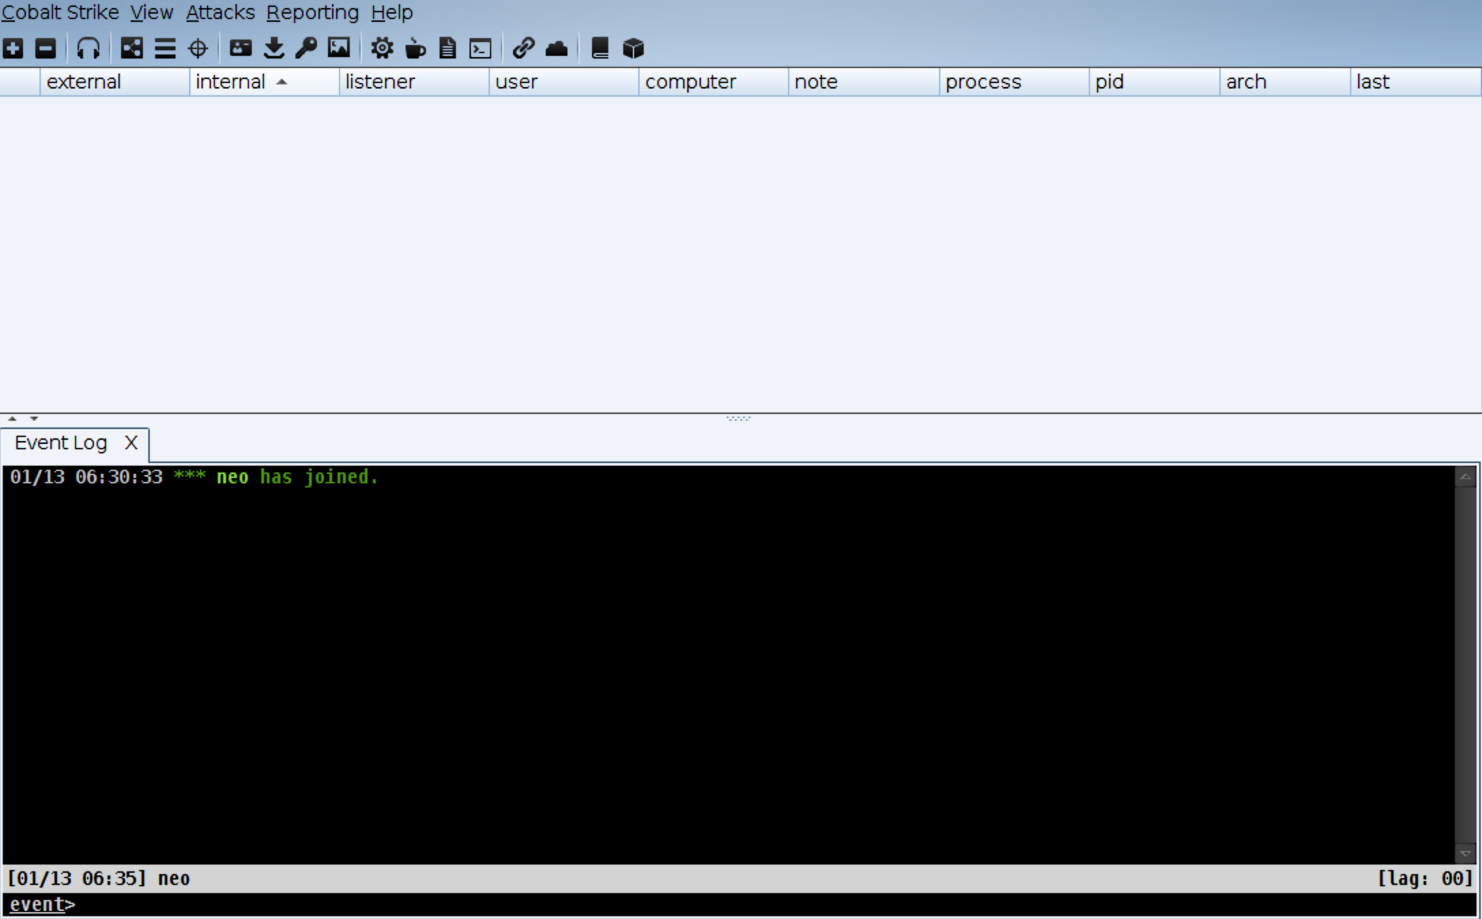Open keystrokes via key icon

click(306, 48)
